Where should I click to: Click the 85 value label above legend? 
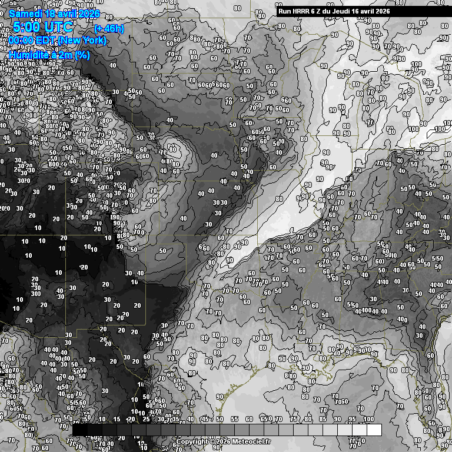pyautogui.click(x=323, y=420)
